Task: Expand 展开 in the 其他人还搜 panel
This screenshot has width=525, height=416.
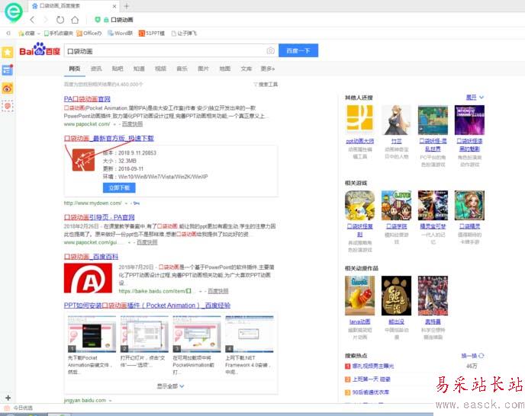Action: tap(475, 98)
